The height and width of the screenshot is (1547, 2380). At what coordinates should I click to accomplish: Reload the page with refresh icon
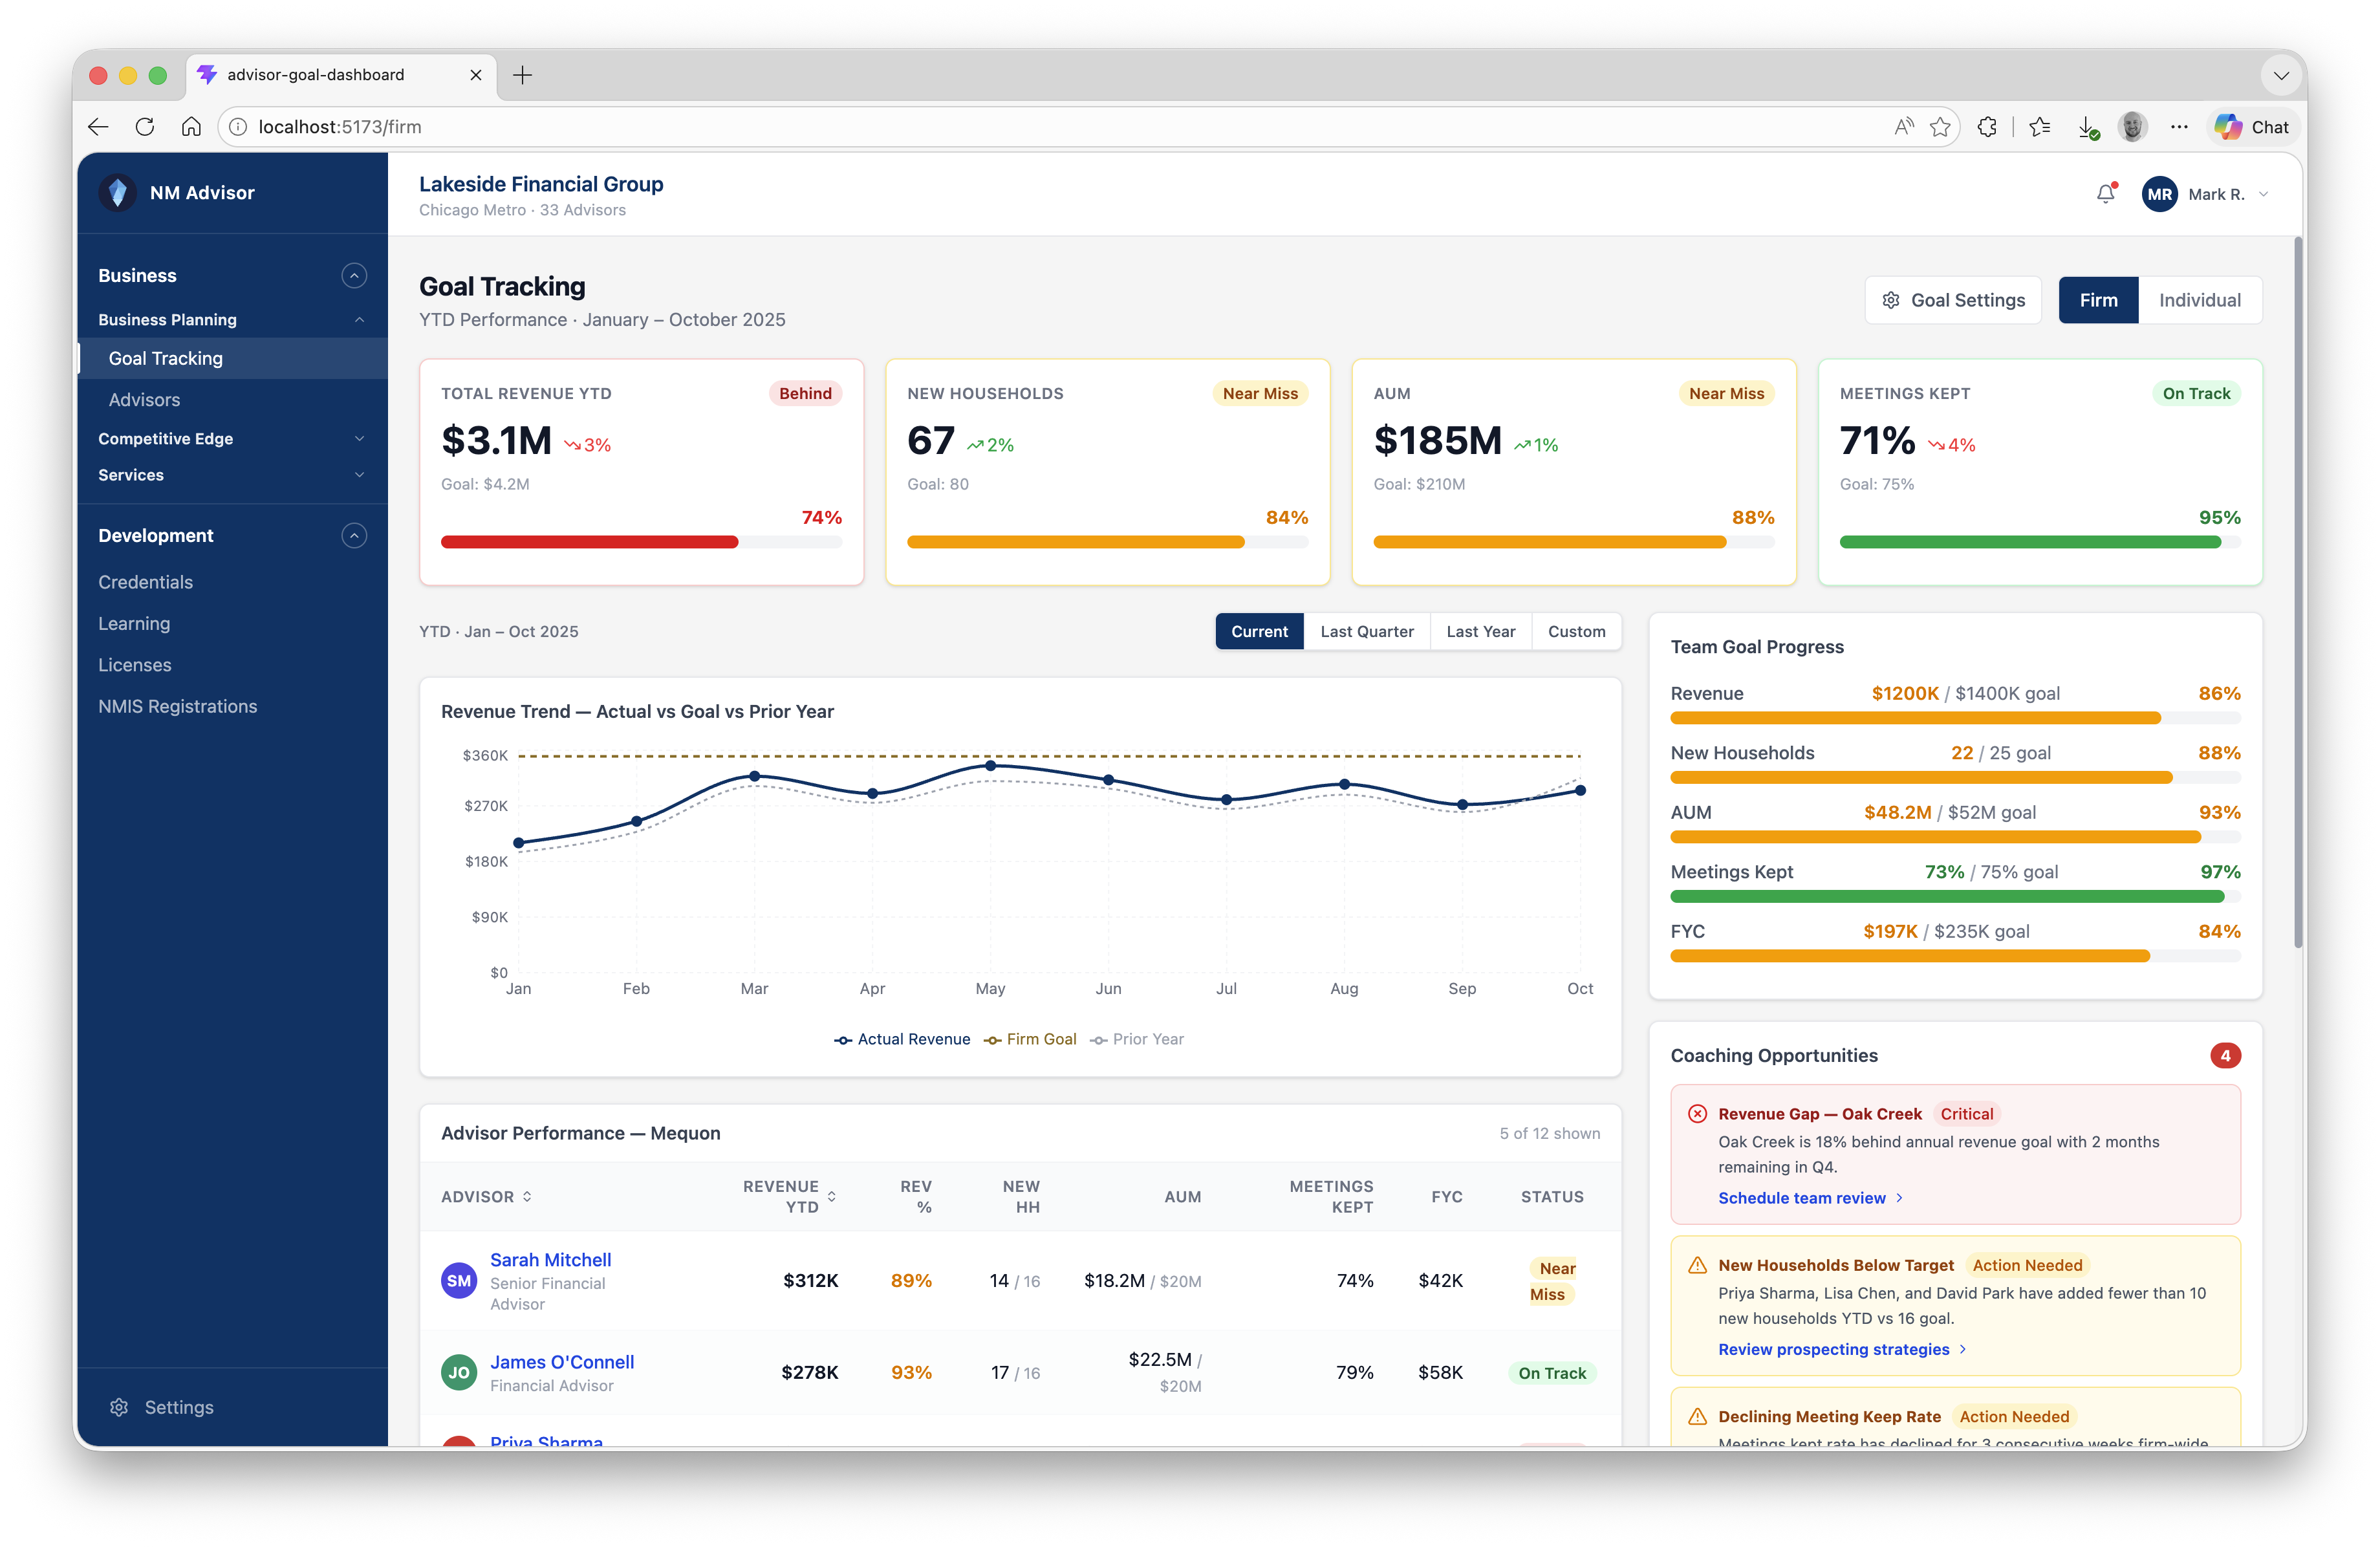coord(145,127)
